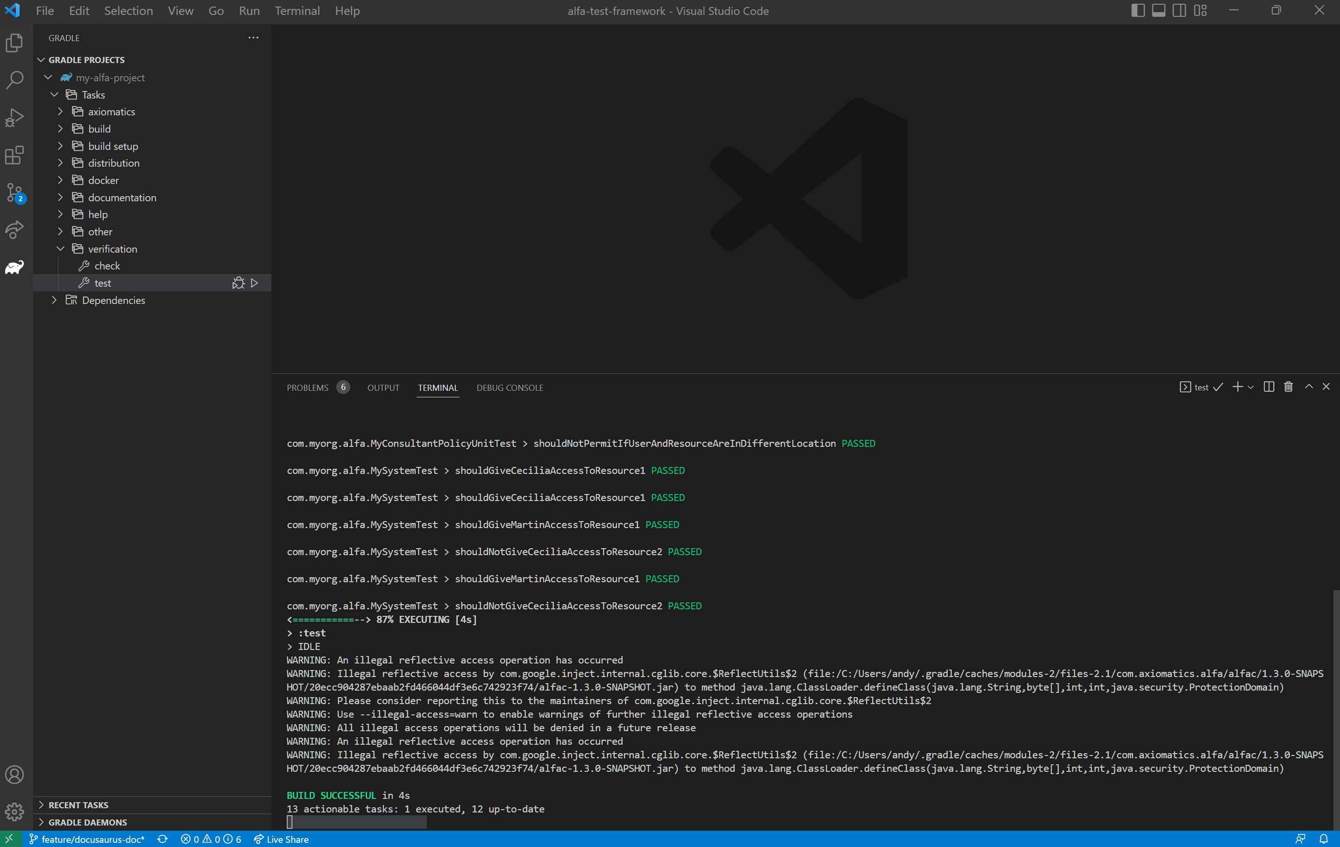Open the Run and Debug view
The width and height of the screenshot is (1340, 847).
point(14,117)
